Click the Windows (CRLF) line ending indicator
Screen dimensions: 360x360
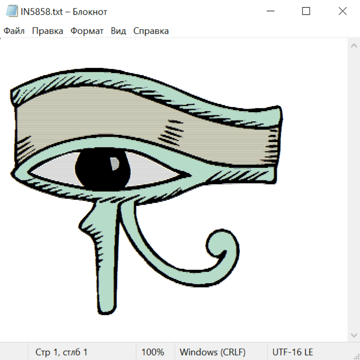212,352
